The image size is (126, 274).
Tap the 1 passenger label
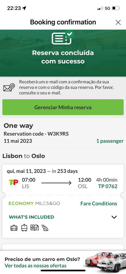pos(110,141)
